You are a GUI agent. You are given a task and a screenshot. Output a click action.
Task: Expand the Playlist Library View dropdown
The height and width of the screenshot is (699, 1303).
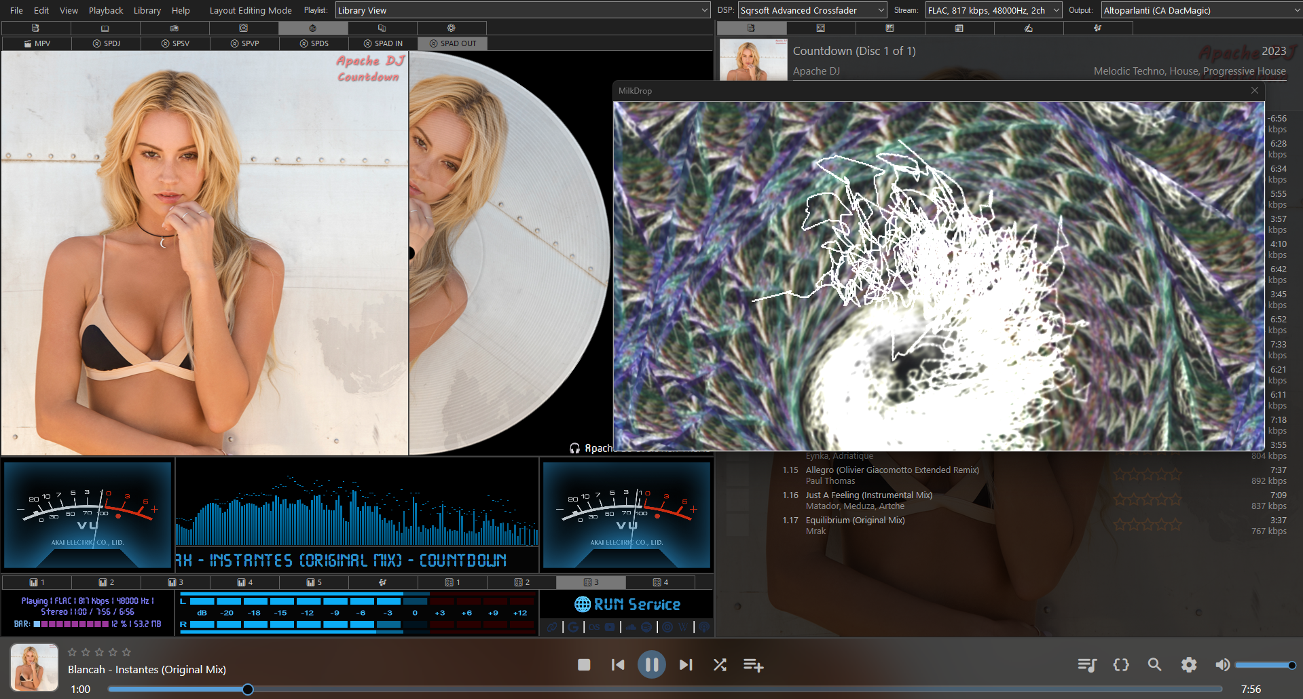tap(523, 10)
